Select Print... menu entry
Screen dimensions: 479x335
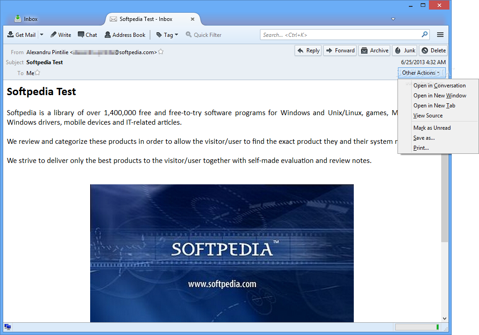coord(421,148)
